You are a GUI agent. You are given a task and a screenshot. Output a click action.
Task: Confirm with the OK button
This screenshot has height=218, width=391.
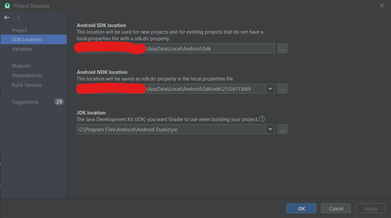pos(301,208)
